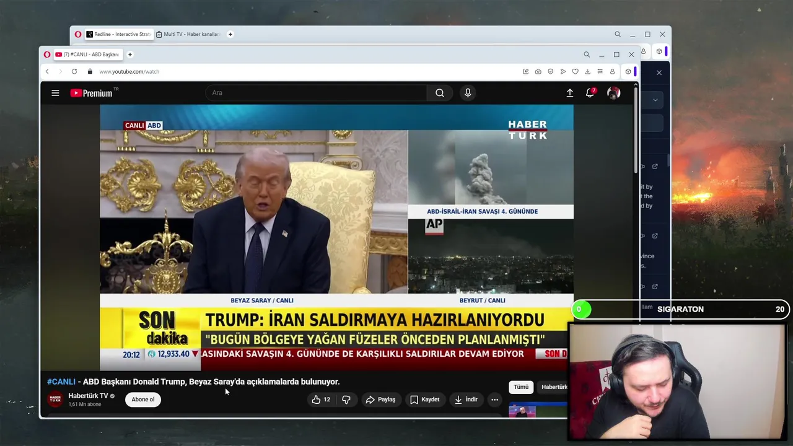Open the browser profile icon
The height and width of the screenshot is (446, 793).
pos(612,72)
